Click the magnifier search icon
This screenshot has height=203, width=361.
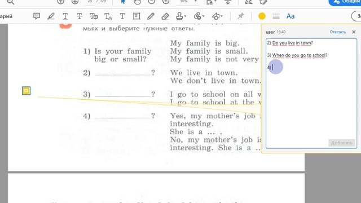pyautogui.click(x=11, y=2)
